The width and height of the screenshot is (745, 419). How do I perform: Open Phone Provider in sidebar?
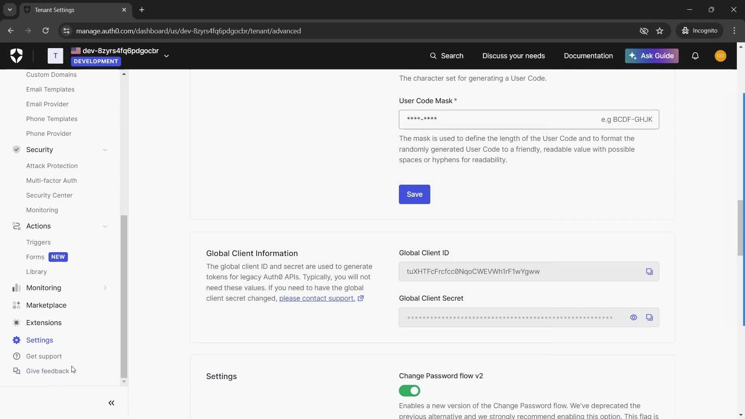point(49,133)
